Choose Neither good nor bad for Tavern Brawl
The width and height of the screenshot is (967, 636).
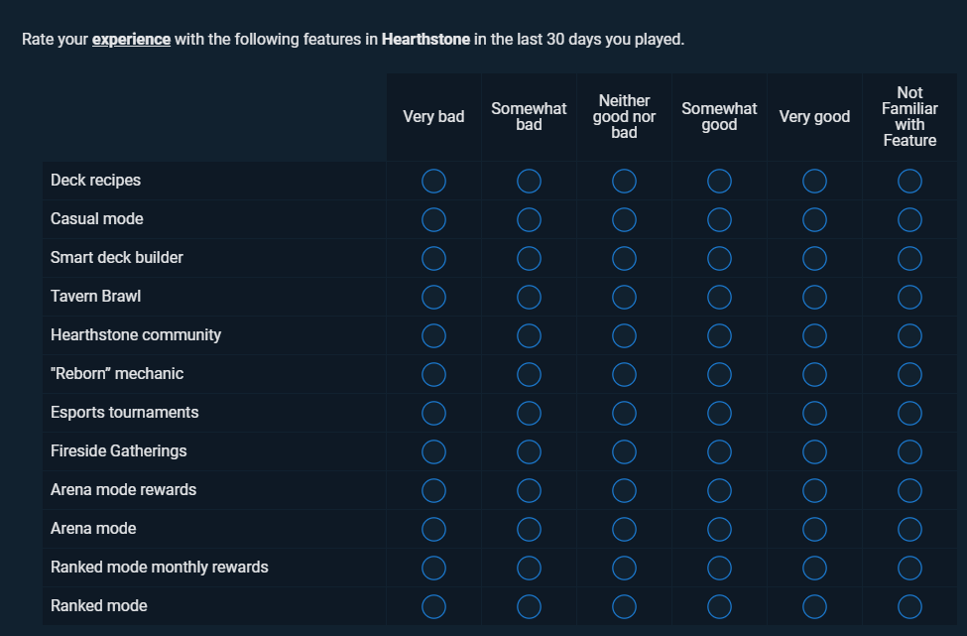624,298
